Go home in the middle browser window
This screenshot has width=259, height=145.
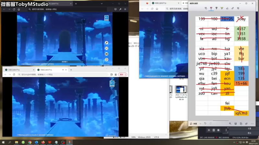tap(157, 9)
